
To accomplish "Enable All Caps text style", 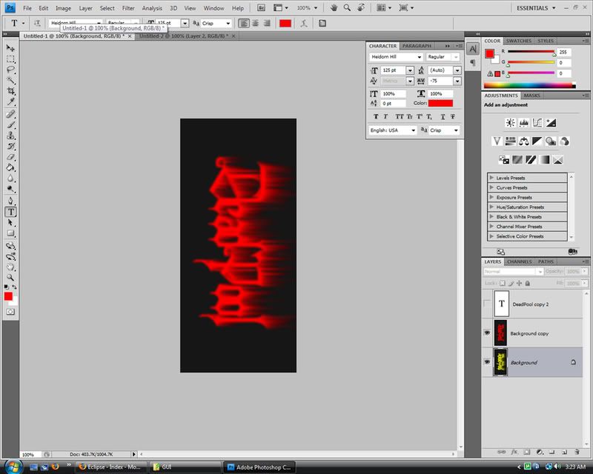I will pos(399,116).
